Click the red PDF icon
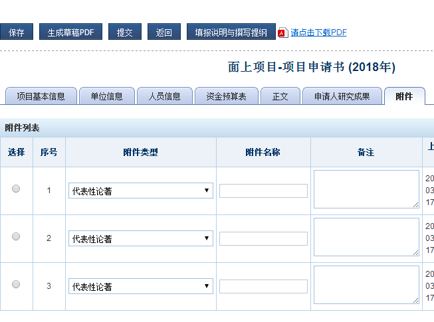 [283, 33]
